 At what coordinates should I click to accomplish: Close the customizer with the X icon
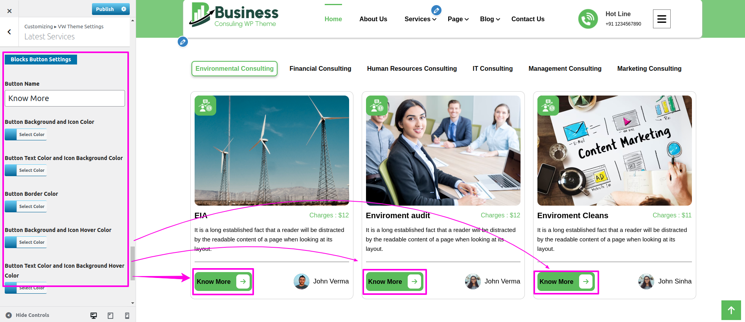coord(9,11)
